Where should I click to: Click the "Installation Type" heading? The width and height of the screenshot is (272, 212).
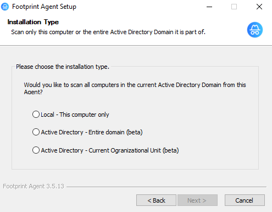(33, 22)
